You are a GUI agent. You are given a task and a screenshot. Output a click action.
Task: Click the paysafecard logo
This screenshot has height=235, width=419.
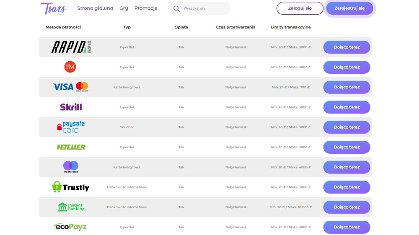(71, 127)
